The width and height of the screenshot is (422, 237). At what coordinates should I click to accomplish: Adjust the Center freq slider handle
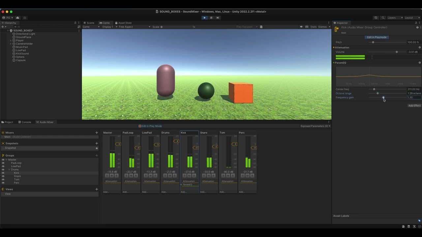[x=374, y=89]
